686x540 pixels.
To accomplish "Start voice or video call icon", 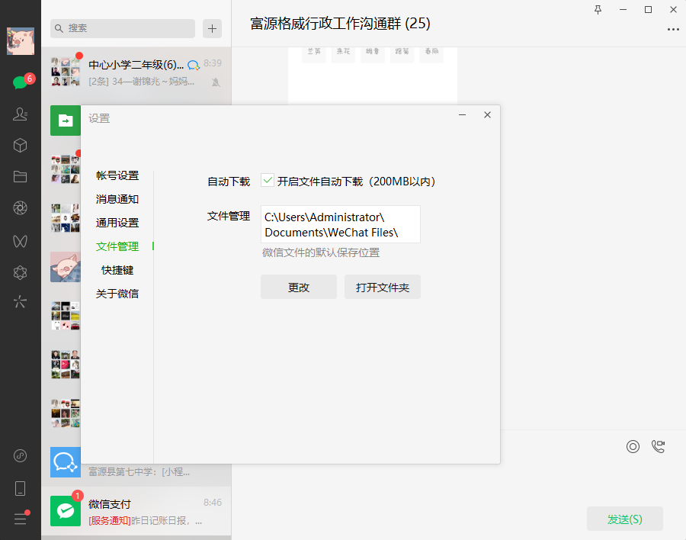I will pos(659,446).
